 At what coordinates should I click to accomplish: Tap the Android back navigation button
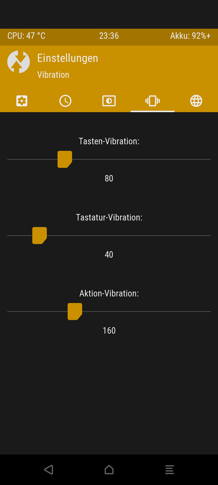click(x=49, y=470)
